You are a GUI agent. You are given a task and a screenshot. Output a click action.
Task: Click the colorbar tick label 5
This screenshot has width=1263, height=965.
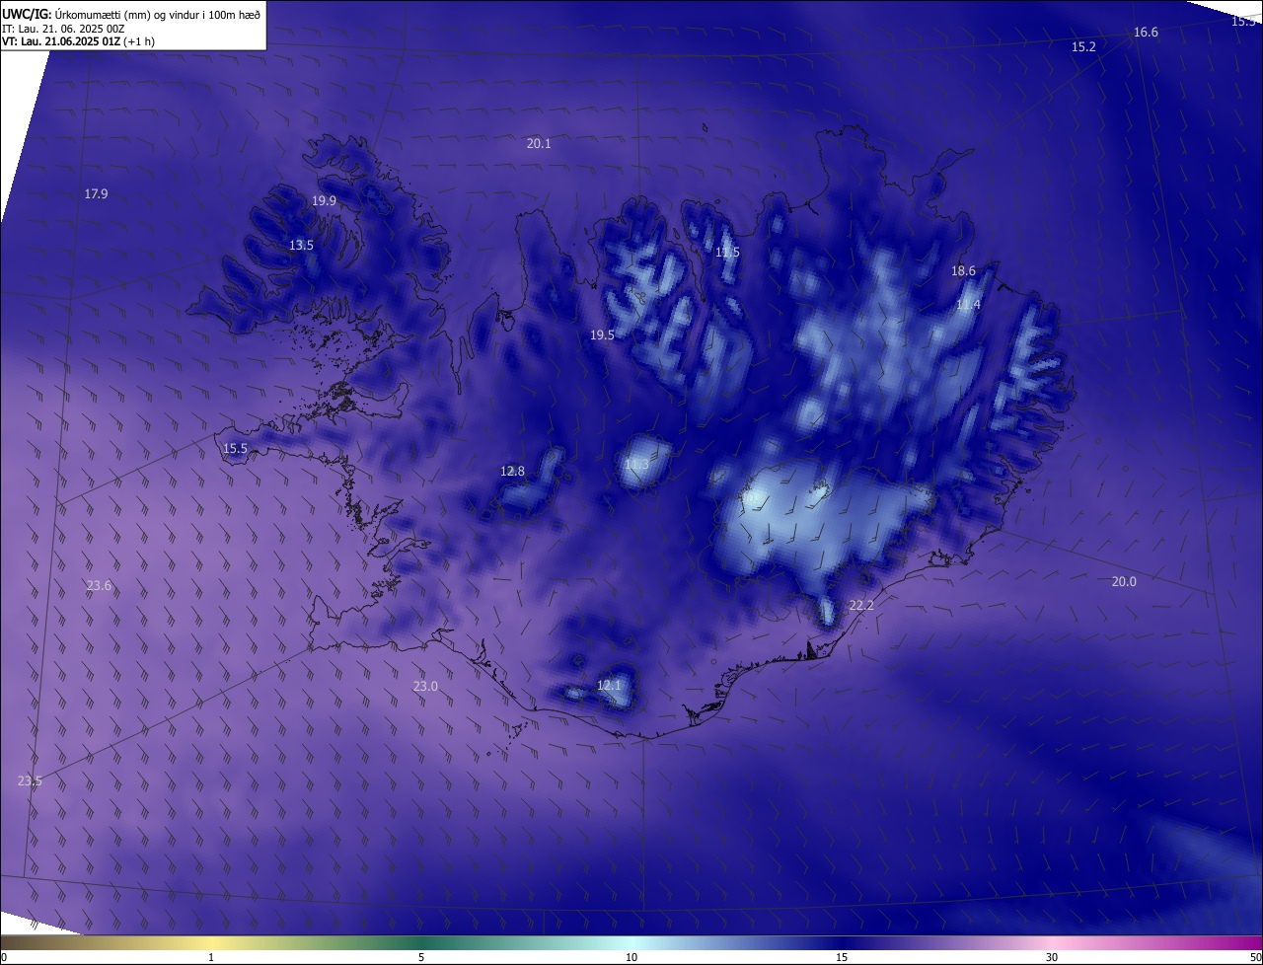(x=421, y=958)
